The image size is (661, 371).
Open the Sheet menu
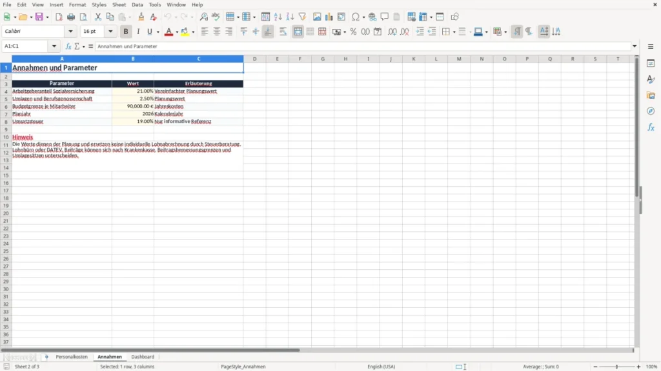pos(119,5)
